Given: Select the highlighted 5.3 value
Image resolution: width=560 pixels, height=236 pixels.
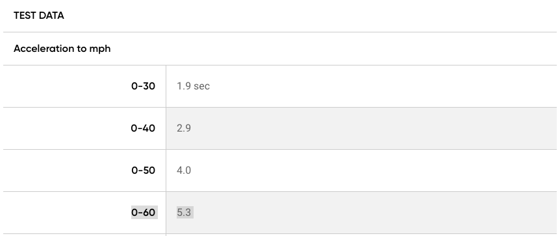Looking at the screenshot, I should pyautogui.click(x=185, y=213).
